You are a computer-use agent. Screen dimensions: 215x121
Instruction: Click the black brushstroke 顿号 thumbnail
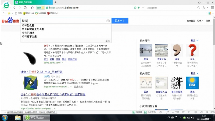point(30,58)
